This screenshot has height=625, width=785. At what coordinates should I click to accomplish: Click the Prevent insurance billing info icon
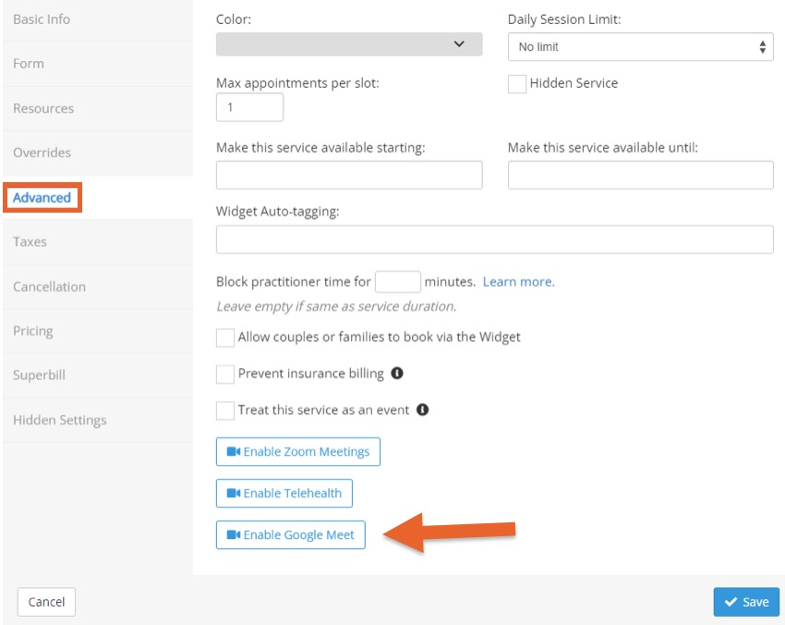[397, 373]
